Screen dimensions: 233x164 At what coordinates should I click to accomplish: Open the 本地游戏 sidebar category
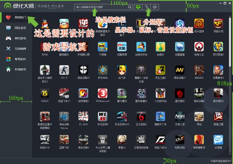click(16, 69)
